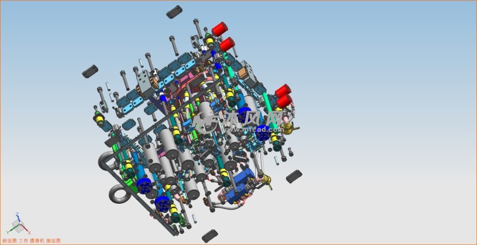Click the red X axis of the view triad
The width and height of the screenshot is (477, 245).
pos(26,229)
